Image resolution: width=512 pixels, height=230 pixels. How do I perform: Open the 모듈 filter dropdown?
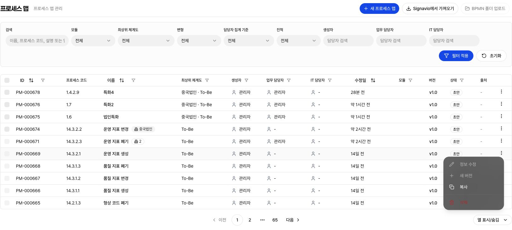pos(93,41)
